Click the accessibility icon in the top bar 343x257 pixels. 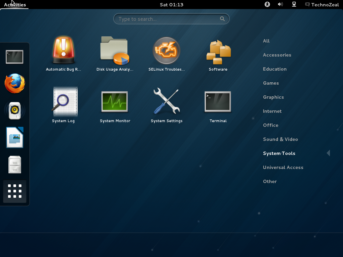tap(267, 4)
